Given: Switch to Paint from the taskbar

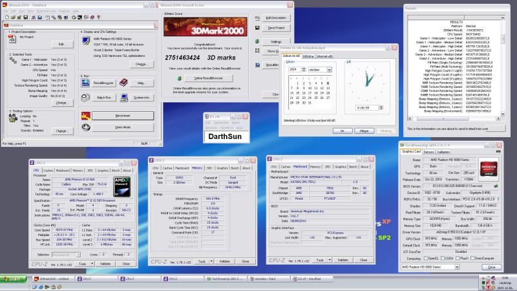Looking at the screenshot, I should click(268, 279).
